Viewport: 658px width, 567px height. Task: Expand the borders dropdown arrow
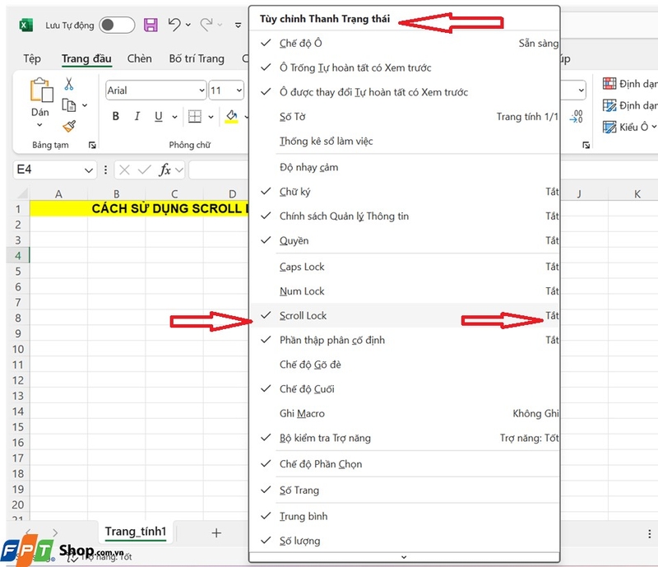click(x=211, y=117)
